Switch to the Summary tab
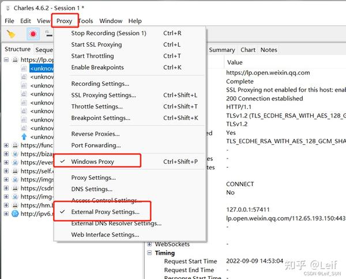The height and width of the screenshot is (279, 346). pos(222,50)
